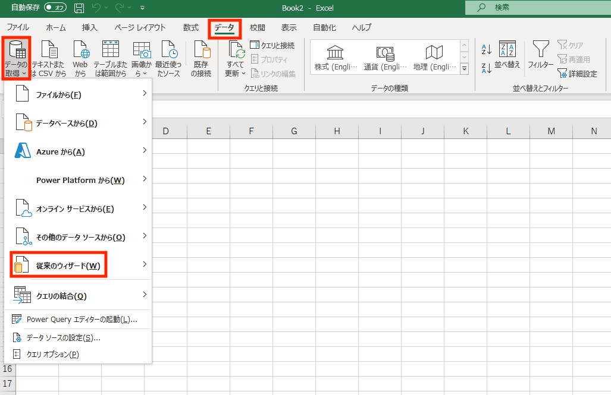This screenshot has height=395, width=611.
Task: Open 詳細設定 advanced filter button
Action: 577,74
